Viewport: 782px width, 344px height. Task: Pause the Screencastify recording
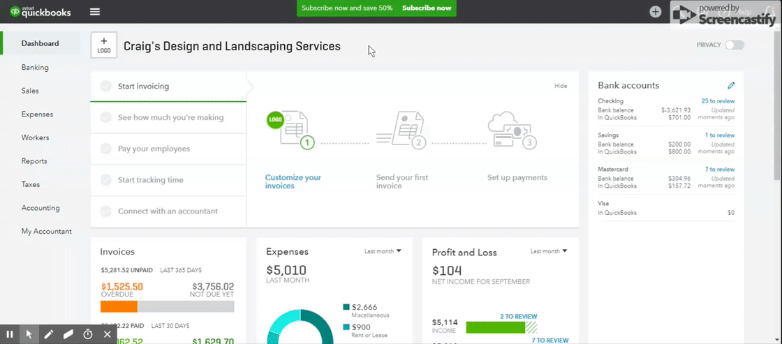(x=10, y=334)
